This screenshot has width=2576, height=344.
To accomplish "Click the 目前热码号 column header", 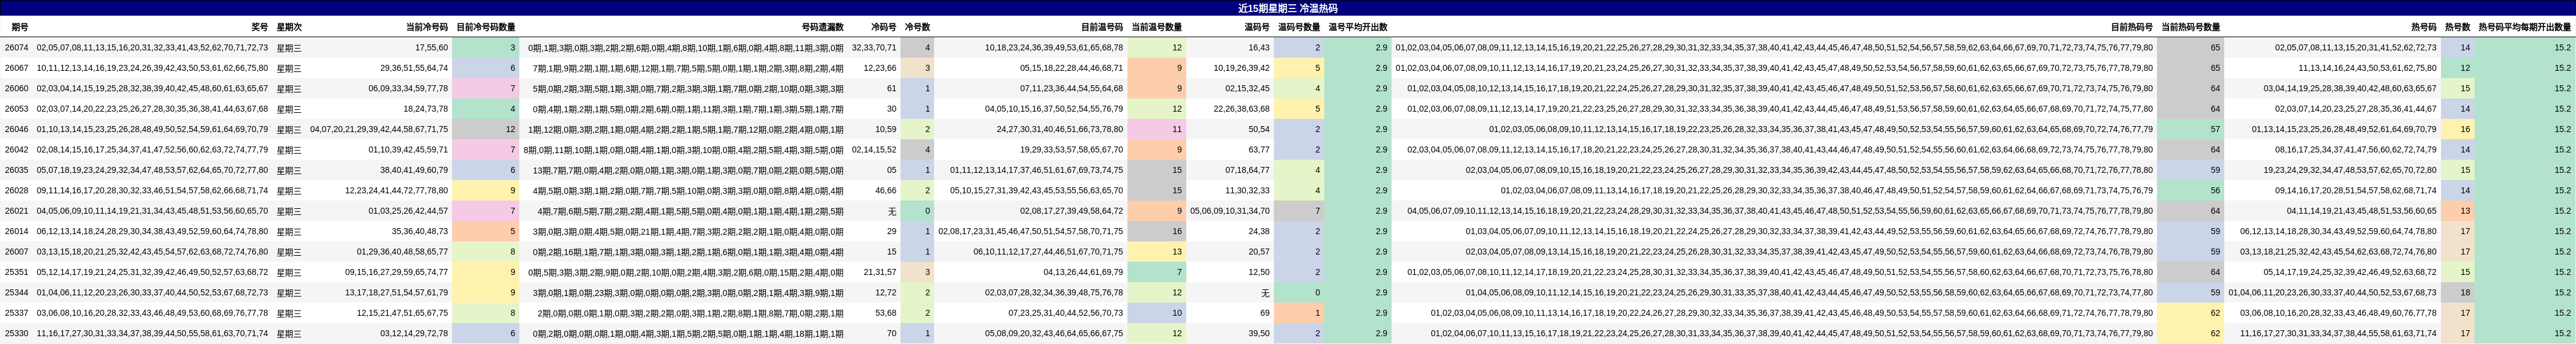I will tap(2132, 28).
